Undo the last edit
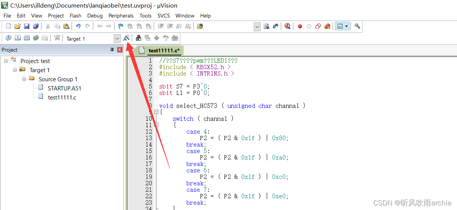 pos(78,26)
